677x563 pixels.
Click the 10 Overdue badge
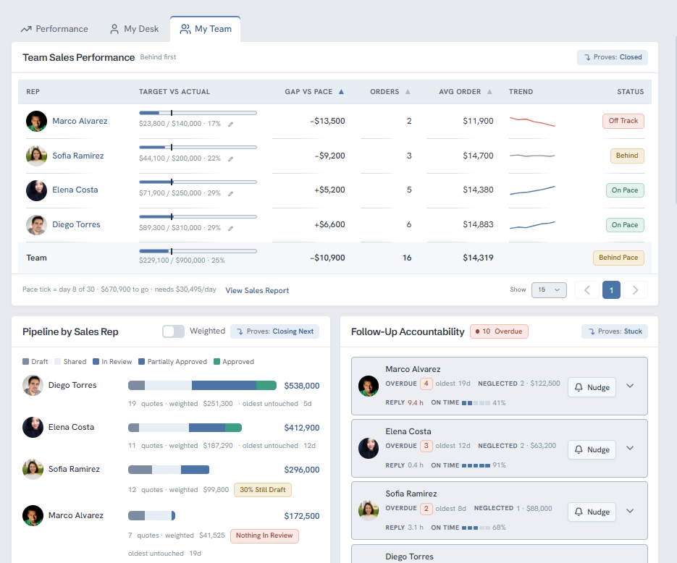click(499, 331)
